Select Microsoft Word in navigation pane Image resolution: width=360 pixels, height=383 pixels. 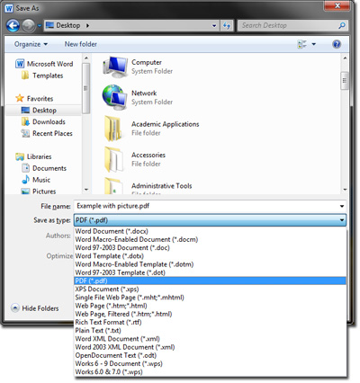[x=44, y=64]
